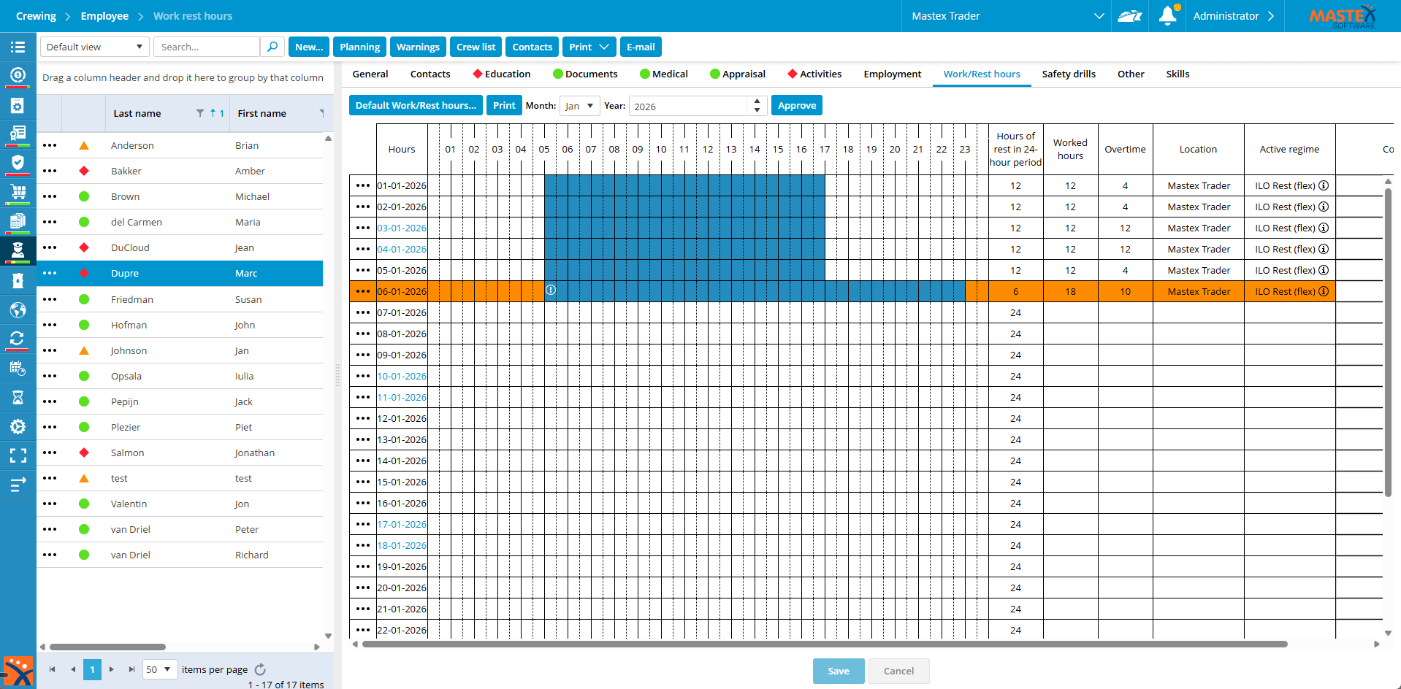This screenshot has width=1401, height=689.
Task: Click the search magnifier button
Action: point(272,47)
